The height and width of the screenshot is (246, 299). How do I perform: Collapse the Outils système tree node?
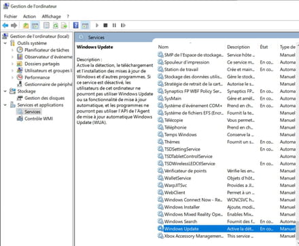point(5,43)
